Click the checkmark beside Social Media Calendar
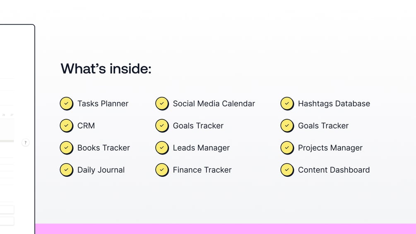Viewport: 416px width, 234px height. point(162,104)
